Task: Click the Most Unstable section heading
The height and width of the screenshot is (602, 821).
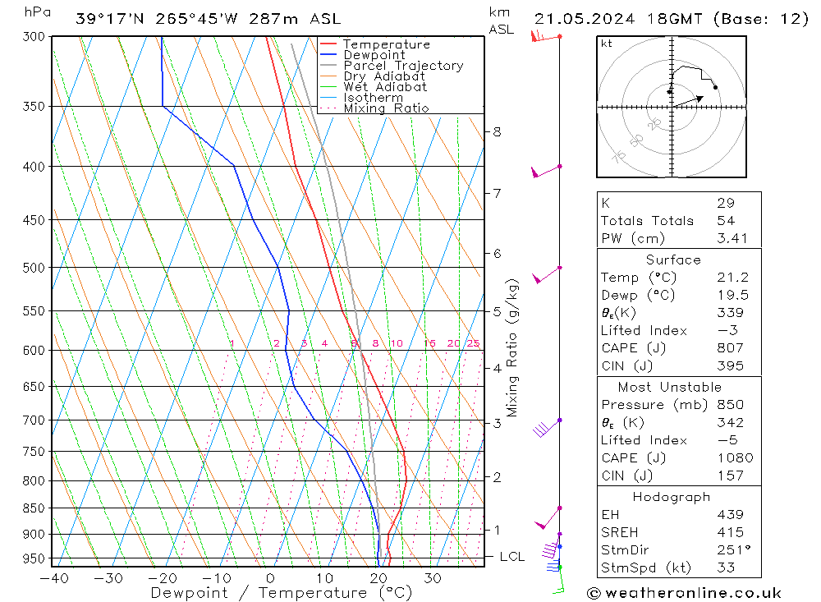Action: (x=670, y=387)
